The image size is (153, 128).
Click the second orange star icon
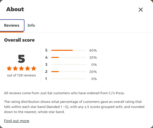(x=15, y=68)
